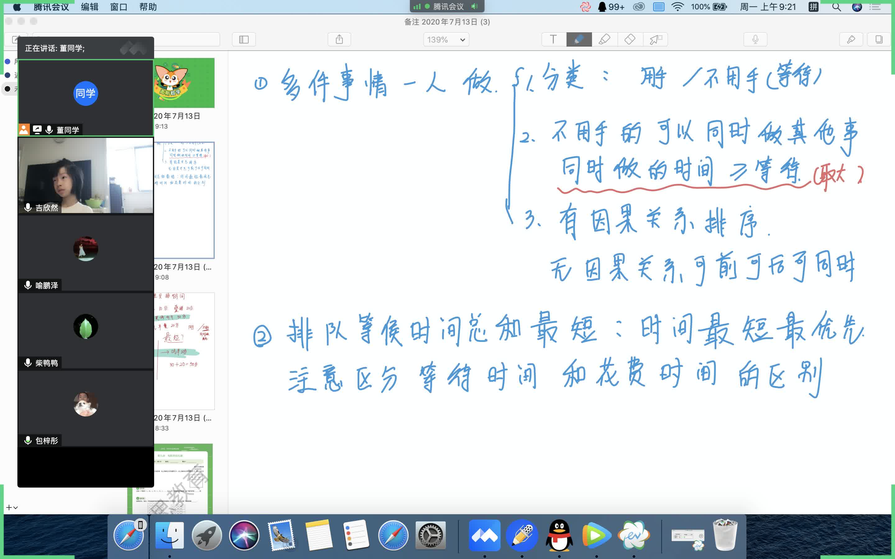Open the page view panel button
The height and width of the screenshot is (559, 895).
click(x=879, y=39)
